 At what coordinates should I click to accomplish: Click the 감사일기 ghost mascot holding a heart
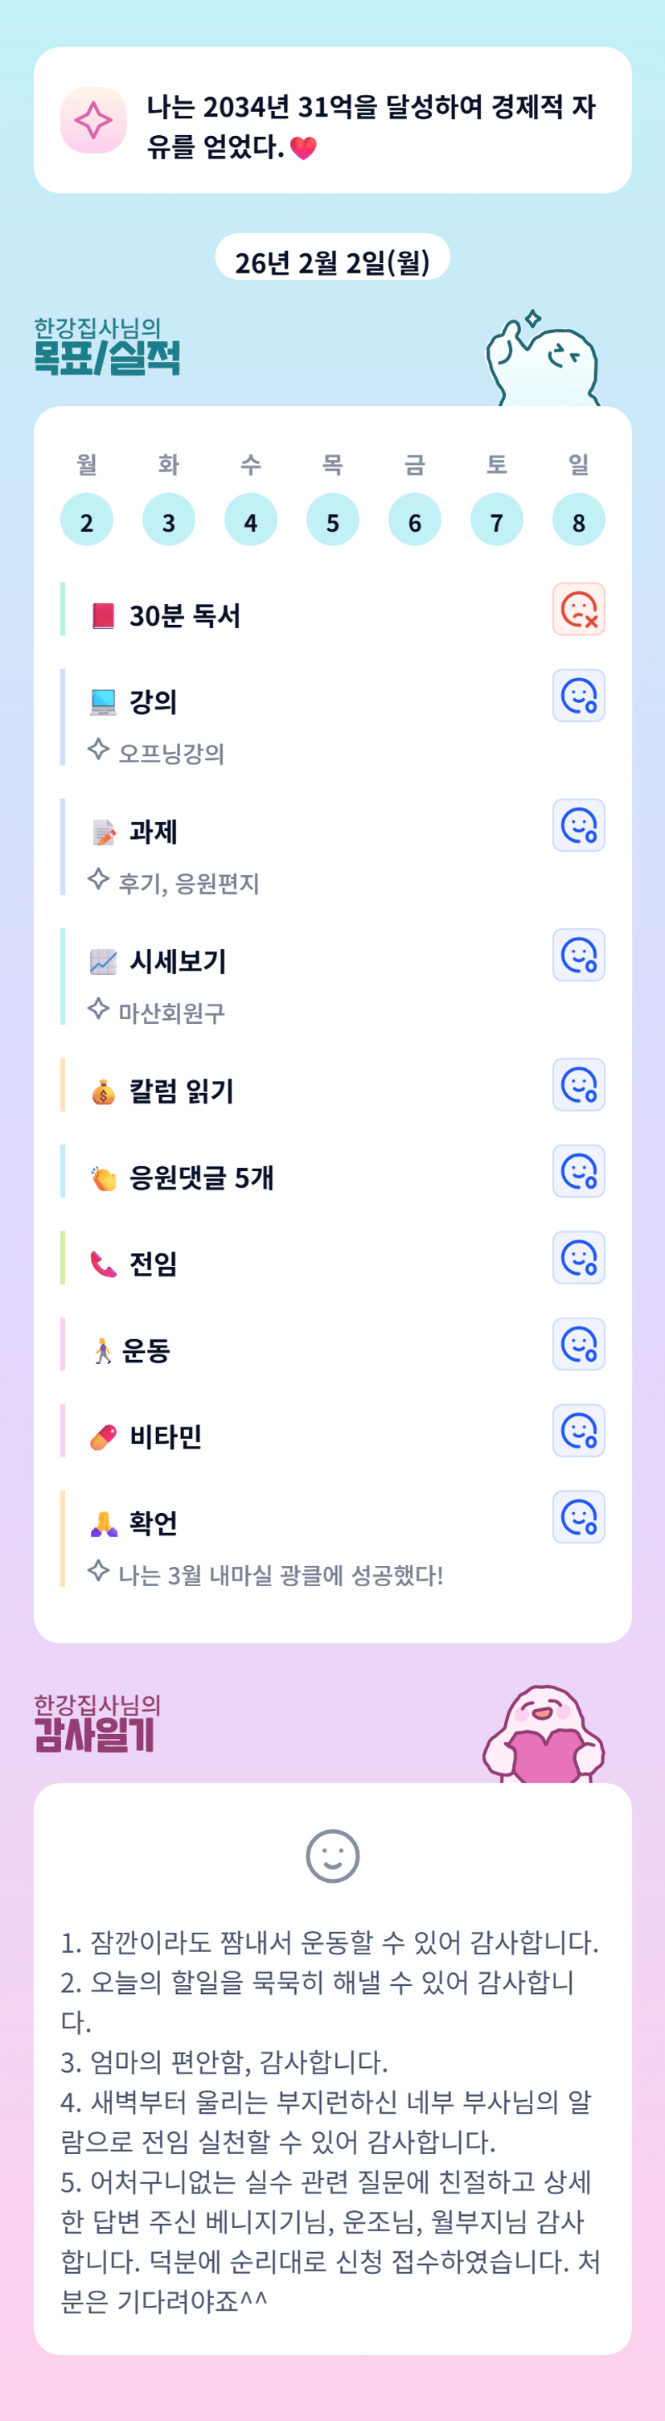[x=544, y=1736]
